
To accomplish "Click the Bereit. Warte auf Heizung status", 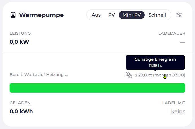I will [39, 75].
